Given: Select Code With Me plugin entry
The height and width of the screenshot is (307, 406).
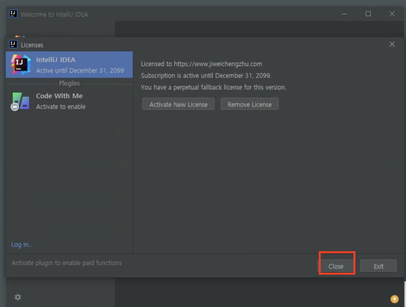Looking at the screenshot, I should coord(69,101).
